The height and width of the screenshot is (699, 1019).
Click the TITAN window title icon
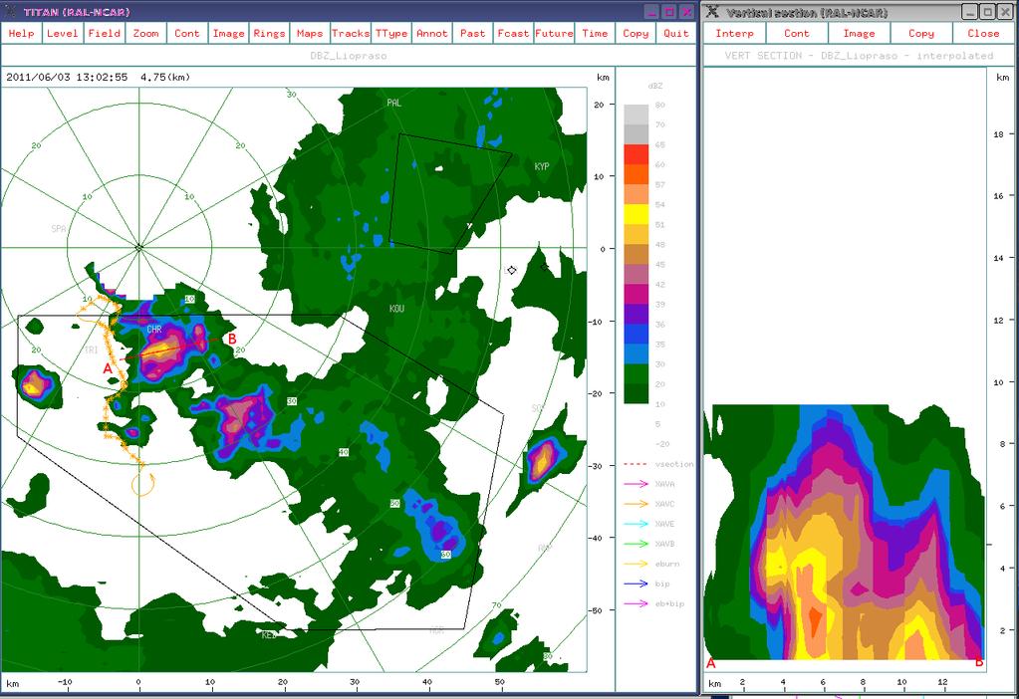pyautogui.click(x=10, y=12)
